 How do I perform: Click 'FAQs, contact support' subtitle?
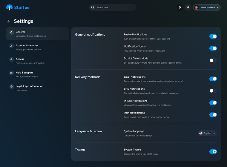pos(27,76)
